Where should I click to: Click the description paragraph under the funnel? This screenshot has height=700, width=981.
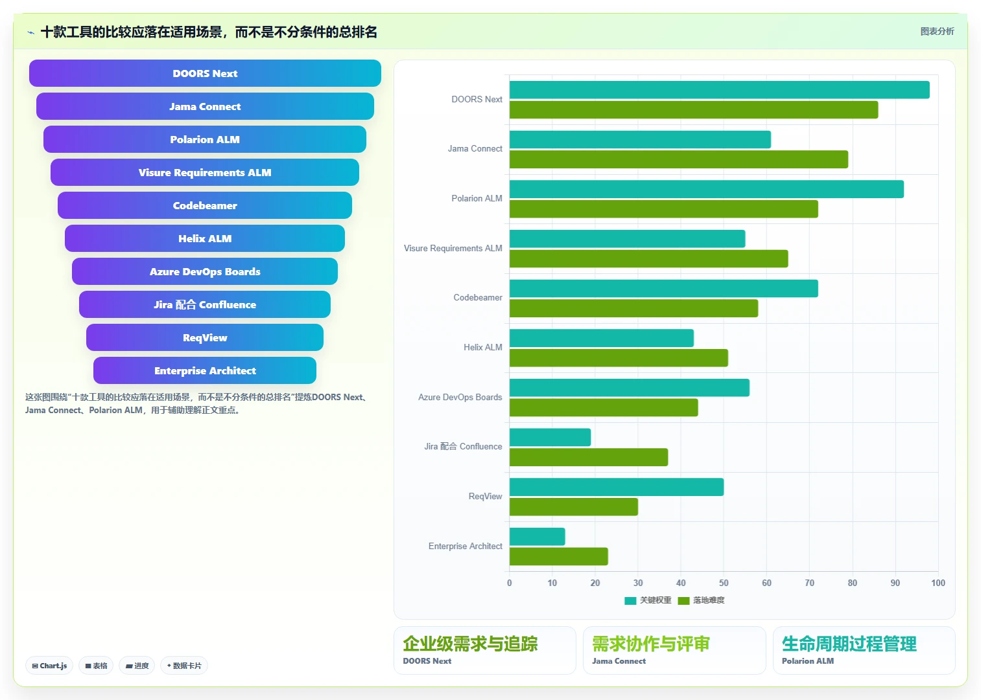click(x=198, y=403)
